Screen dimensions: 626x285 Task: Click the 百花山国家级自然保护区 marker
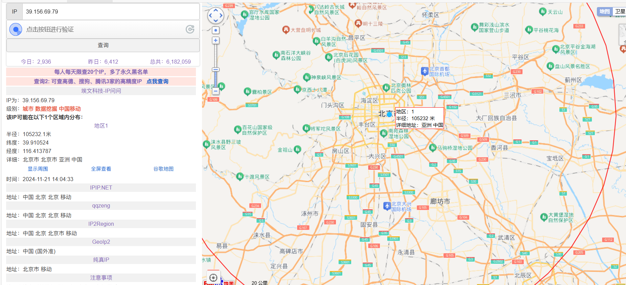pos(238,130)
